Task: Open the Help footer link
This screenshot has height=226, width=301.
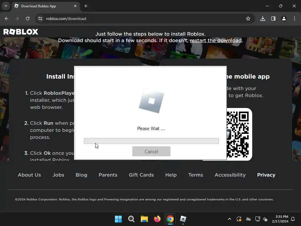Action: (171, 175)
